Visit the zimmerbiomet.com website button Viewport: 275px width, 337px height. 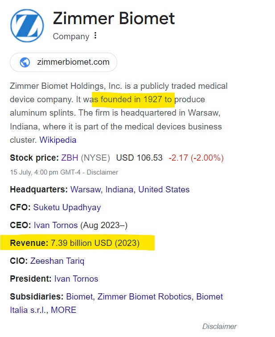[63, 62]
